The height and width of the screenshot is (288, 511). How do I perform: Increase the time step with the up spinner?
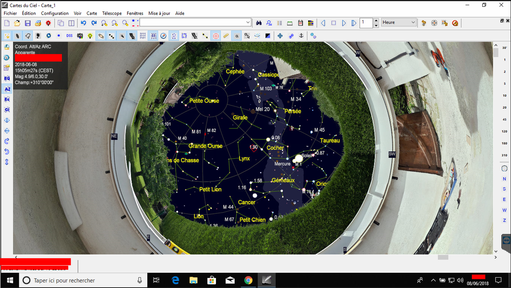click(376, 20)
